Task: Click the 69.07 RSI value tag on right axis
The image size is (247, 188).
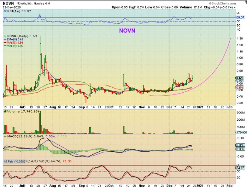Action: coord(240,17)
